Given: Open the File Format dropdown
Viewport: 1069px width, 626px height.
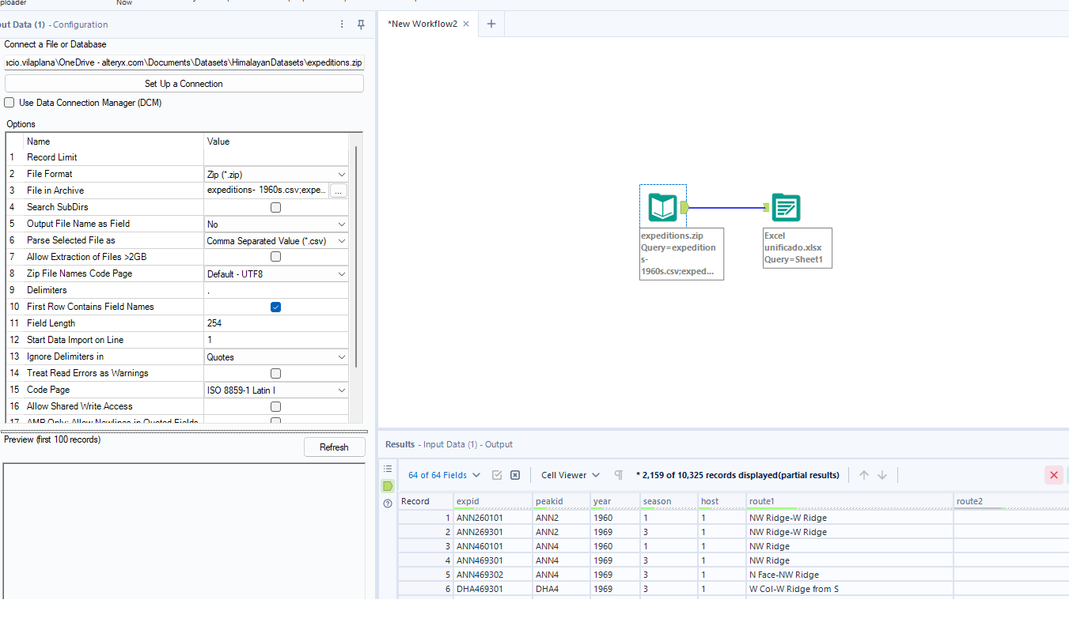Looking at the screenshot, I should click(275, 174).
